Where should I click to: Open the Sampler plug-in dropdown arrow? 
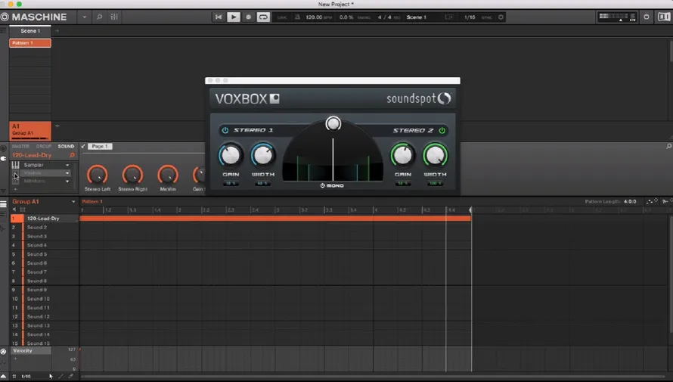coord(67,165)
